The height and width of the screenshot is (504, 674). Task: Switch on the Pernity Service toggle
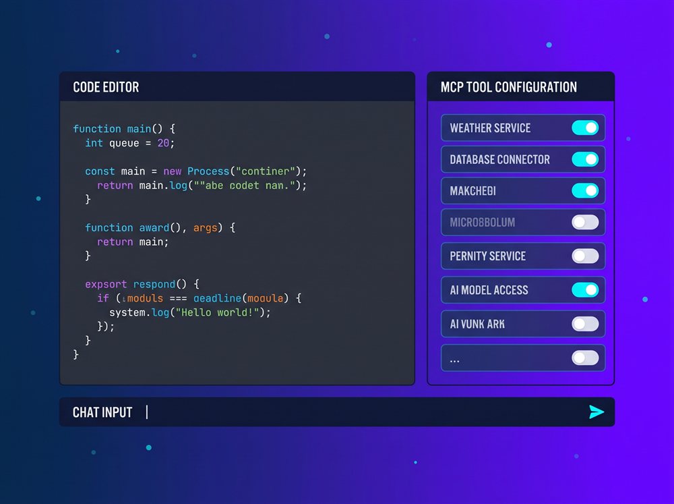coord(585,256)
